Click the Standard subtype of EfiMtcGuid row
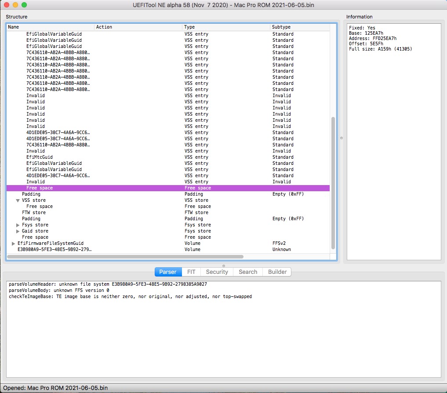The image size is (447, 393). coord(283,157)
